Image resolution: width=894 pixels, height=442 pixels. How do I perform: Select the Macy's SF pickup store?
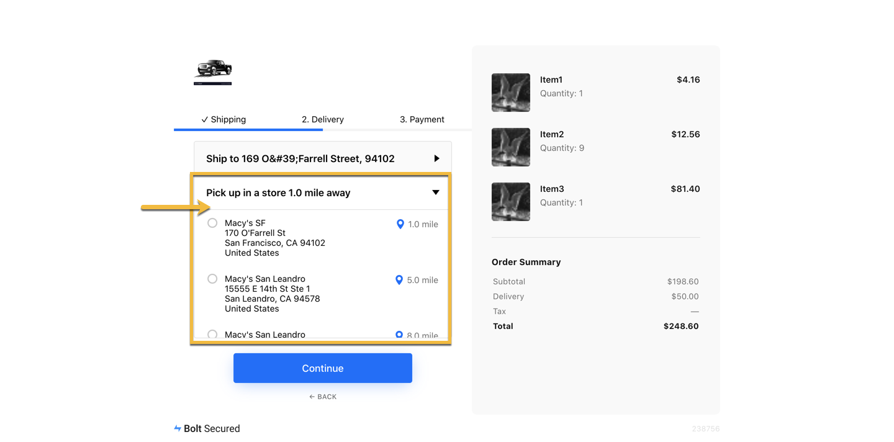pyautogui.click(x=212, y=223)
